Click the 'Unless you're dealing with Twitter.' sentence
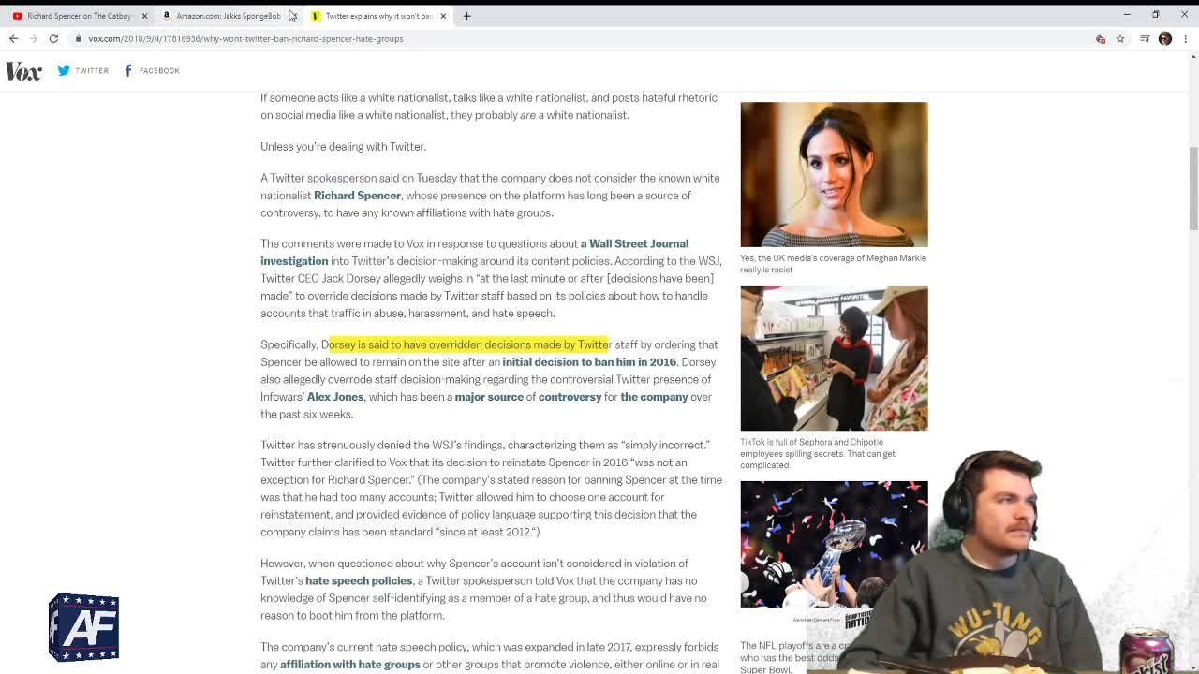Screen dimensions: 1199x674 tap(343, 146)
